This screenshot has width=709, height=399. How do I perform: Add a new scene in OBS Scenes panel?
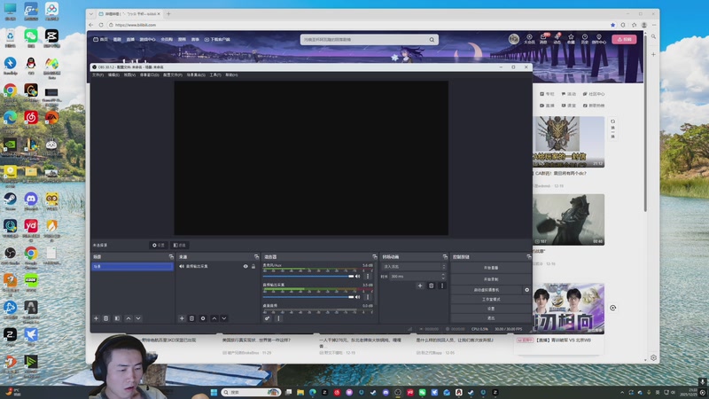[x=96, y=318]
